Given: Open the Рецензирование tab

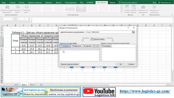Looking at the screenshot, I should 71,2.
